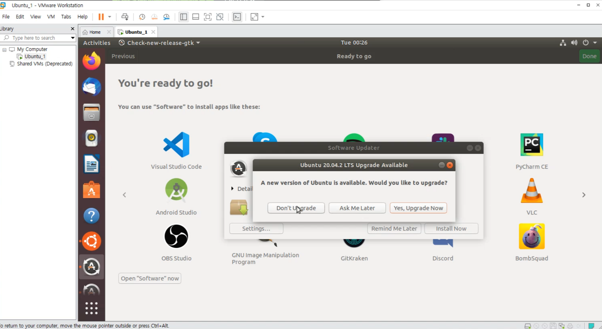602x329 pixels.
Task: Click Yes, Upgrade Now
Action: click(418, 208)
